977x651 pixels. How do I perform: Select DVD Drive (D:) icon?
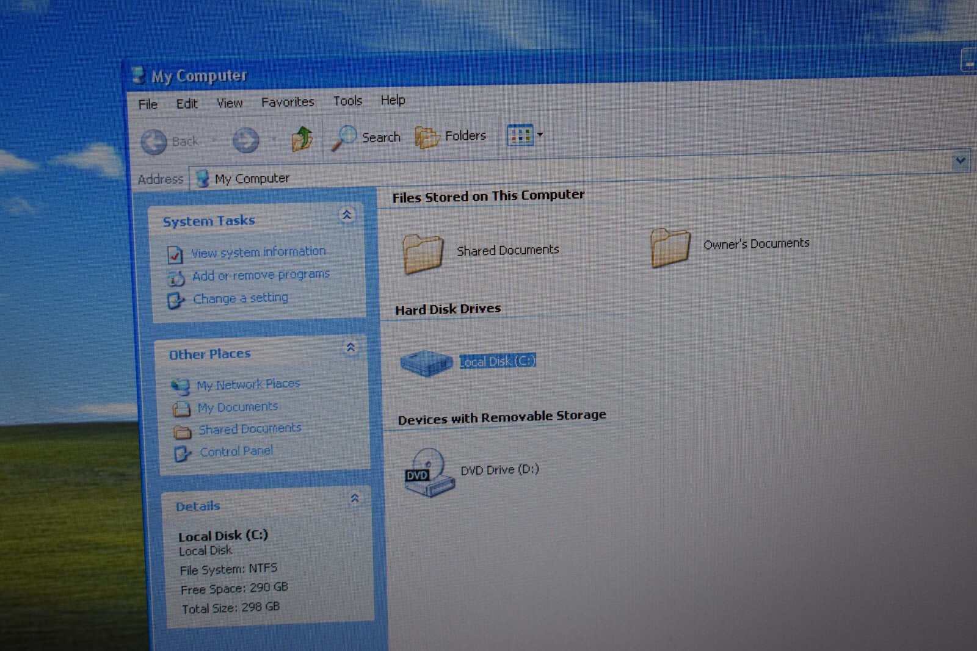pos(429,472)
